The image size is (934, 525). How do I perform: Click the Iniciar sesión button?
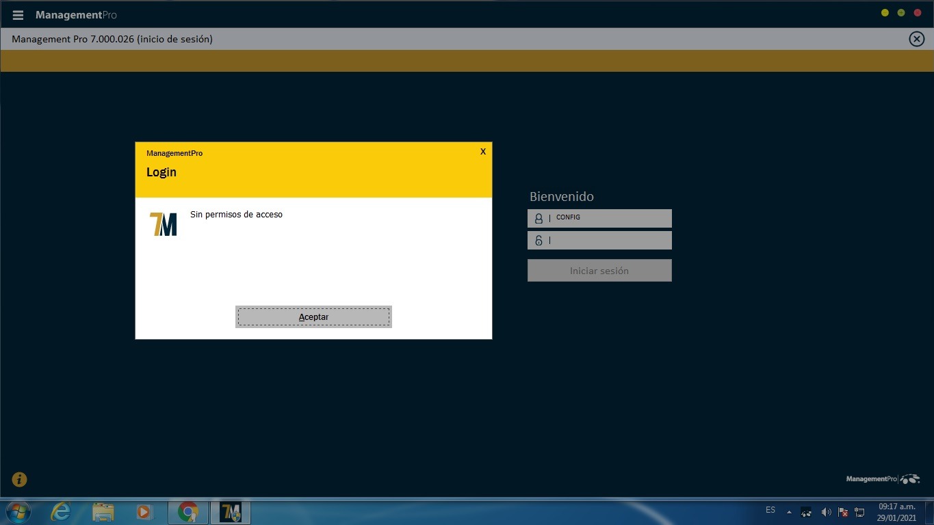599,271
